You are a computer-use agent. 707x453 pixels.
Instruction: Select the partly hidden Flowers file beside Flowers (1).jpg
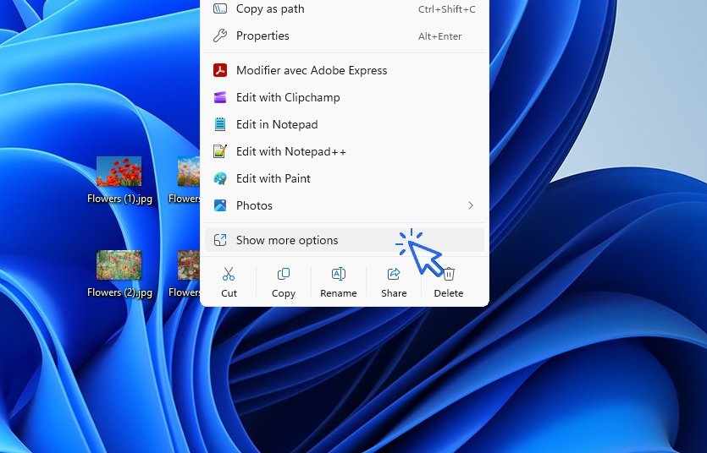[188, 173]
